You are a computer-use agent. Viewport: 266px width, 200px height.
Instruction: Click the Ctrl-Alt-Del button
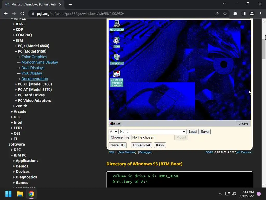pos(141,145)
